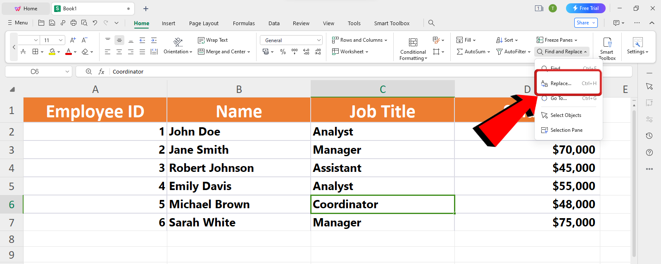
Task: Select Go To... menu item
Action: (x=568, y=98)
